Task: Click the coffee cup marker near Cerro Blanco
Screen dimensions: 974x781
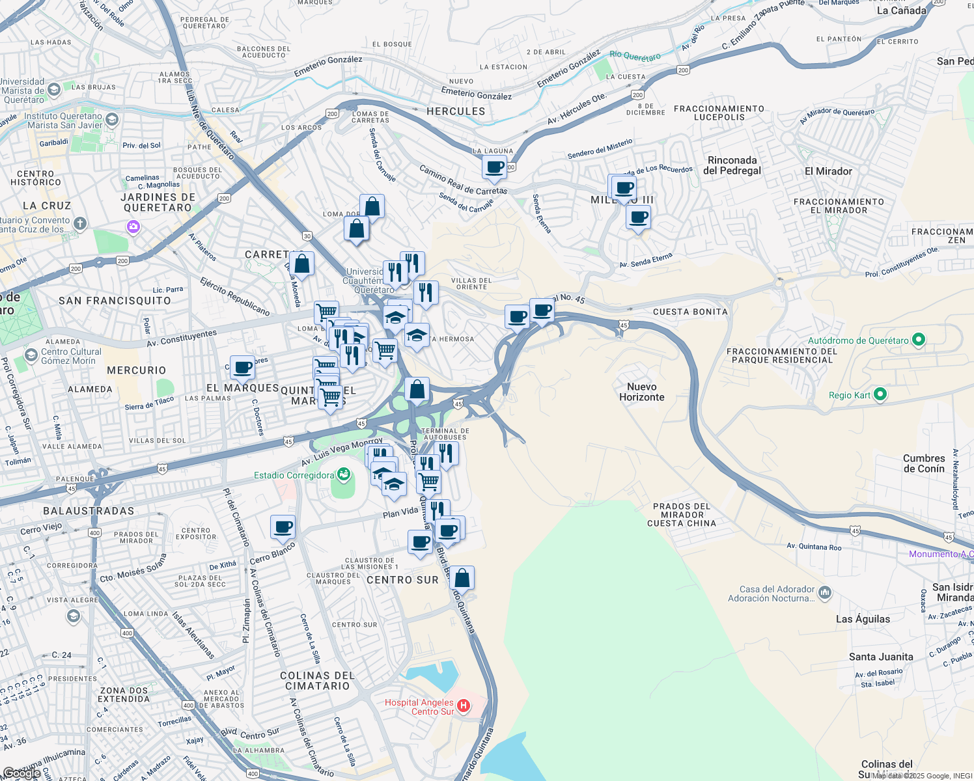Action: coord(283,527)
